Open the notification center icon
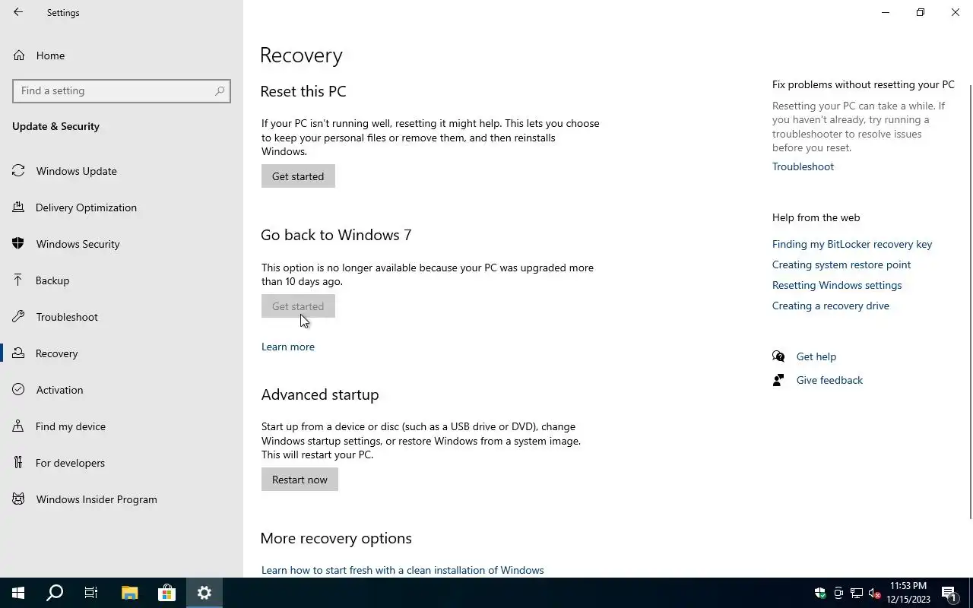The image size is (973, 608). (x=949, y=593)
